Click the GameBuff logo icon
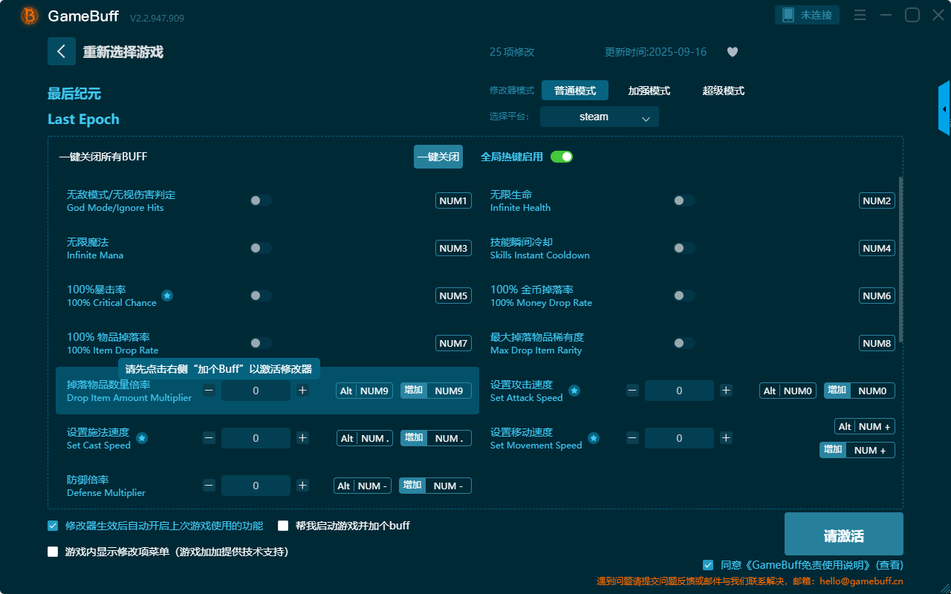Viewport: 951px width, 594px height. (x=30, y=16)
